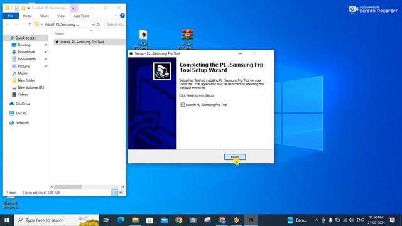Select Quick access in navigation pane
Screen dimensions: 402x226
click(25, 38)
